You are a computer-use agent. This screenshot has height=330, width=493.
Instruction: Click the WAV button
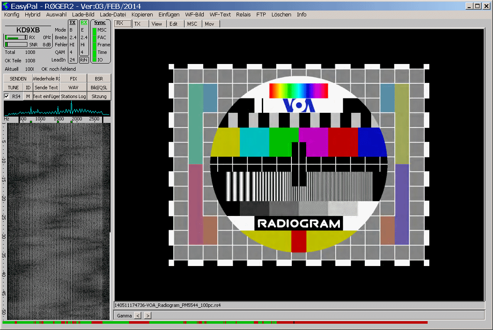73,88
